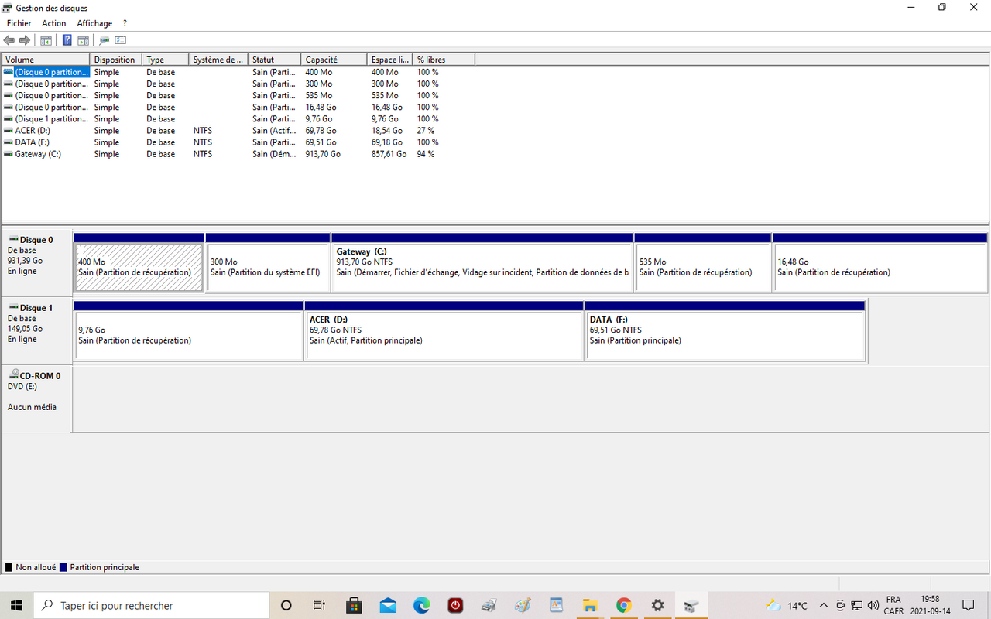Sort by the Capacité column header
Viewport: 991px width, 619px height.
coord(334,60)
